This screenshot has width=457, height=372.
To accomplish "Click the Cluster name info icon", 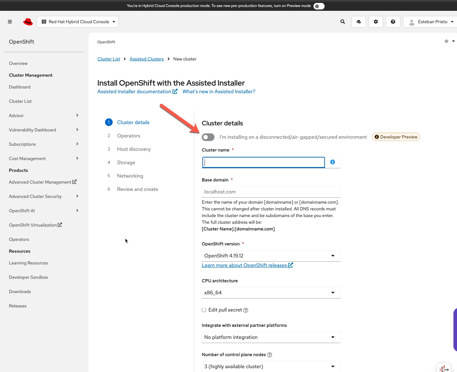I will pos(333,162).
